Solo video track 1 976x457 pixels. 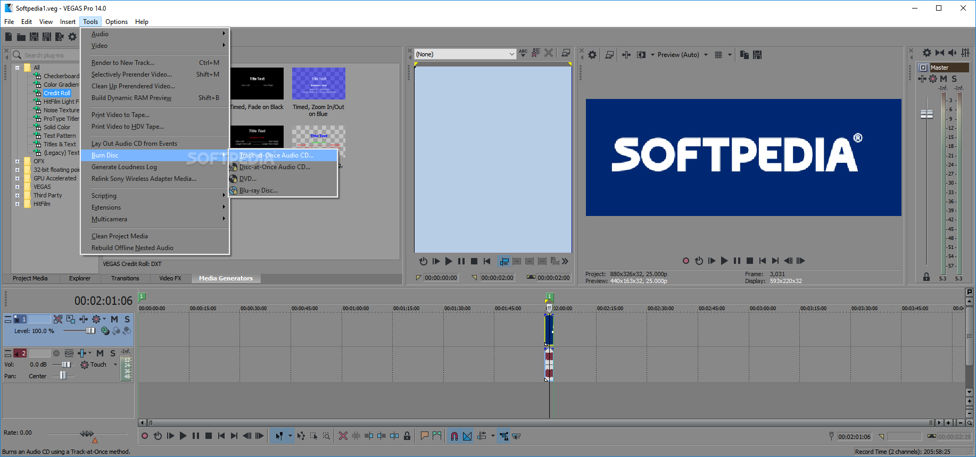(x=127, y=319)
